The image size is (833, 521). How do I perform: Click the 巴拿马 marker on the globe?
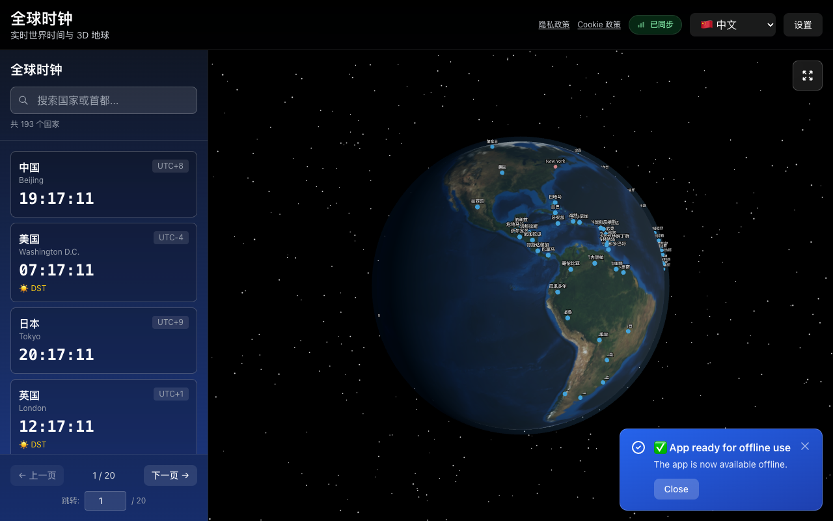pyautogui.click(x=549, y=255)
